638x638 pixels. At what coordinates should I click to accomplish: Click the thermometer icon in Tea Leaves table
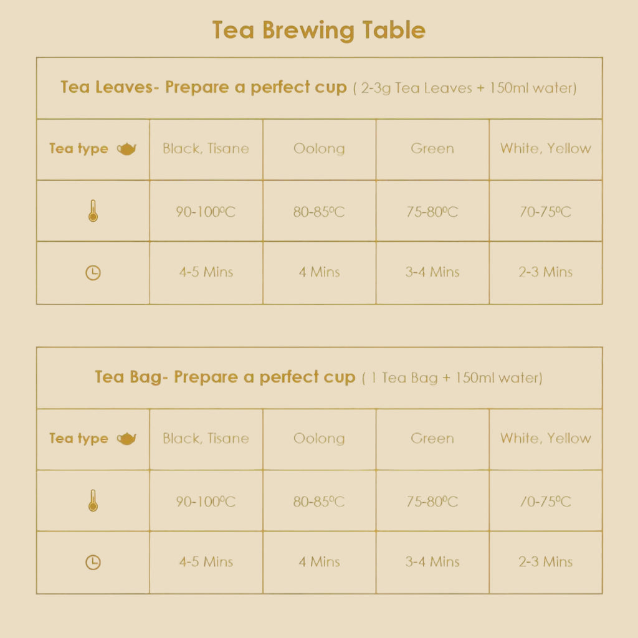(x=93, y=212)
